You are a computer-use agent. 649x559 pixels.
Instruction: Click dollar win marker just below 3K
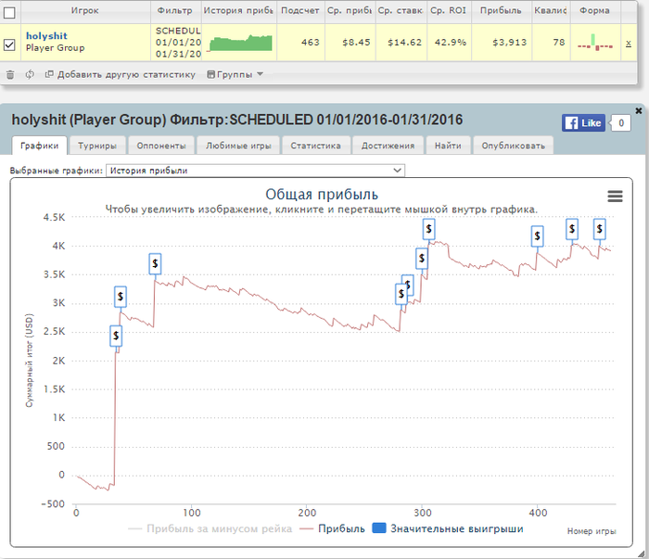121,297
